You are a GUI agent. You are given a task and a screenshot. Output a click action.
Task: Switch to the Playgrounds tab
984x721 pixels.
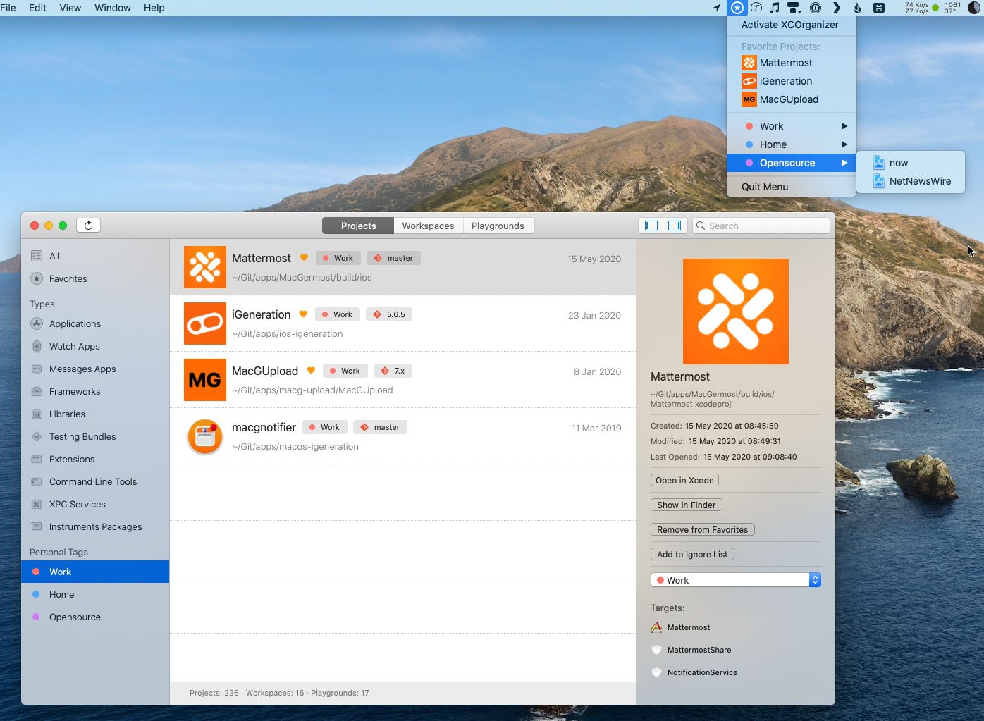tap(498, 226)
